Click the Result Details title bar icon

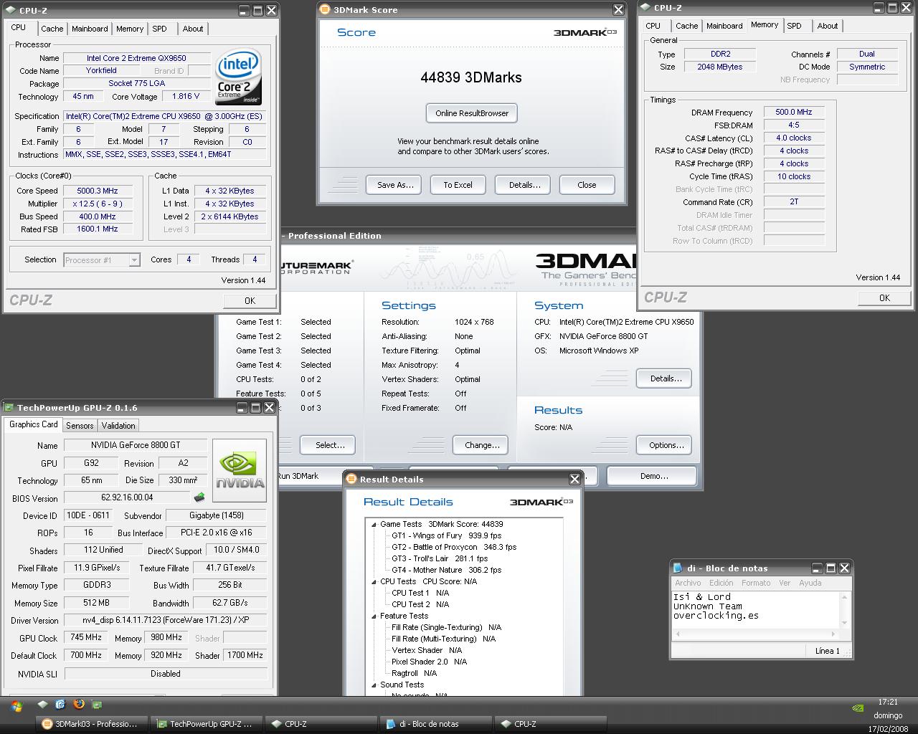352,479
